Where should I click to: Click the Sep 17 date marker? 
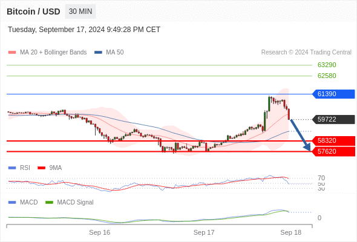204,232
